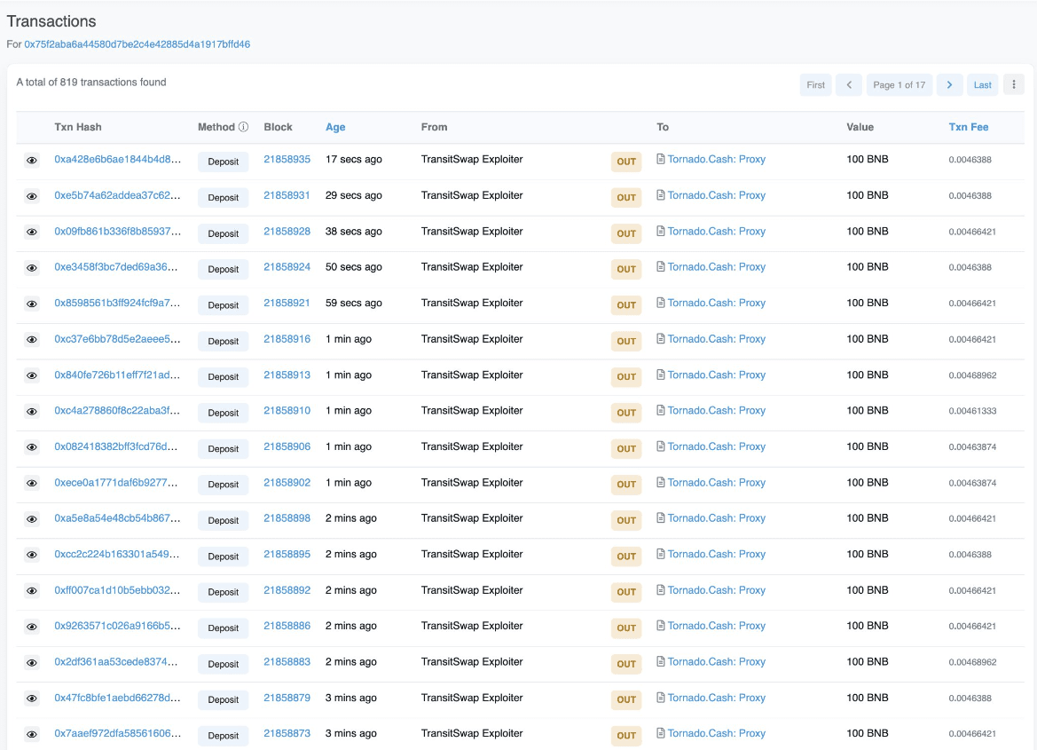The height and width of the screenshot is (750, 1037).
Task: Click Deposit method tag for block 21858895
Action: pos(223,557)
